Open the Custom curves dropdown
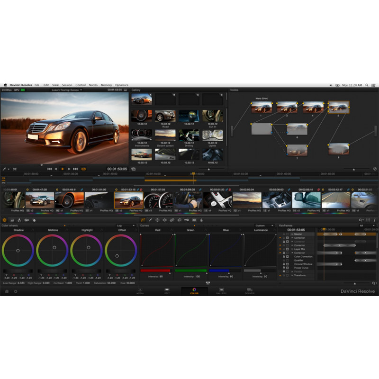The image size is (379, 379). (263, 226)
